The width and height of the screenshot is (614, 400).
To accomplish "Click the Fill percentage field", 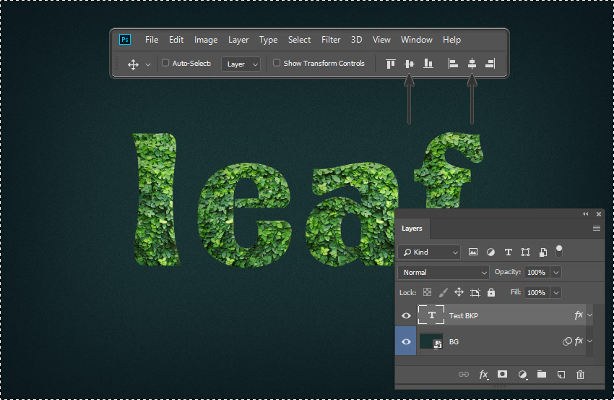I will point(535,292).
